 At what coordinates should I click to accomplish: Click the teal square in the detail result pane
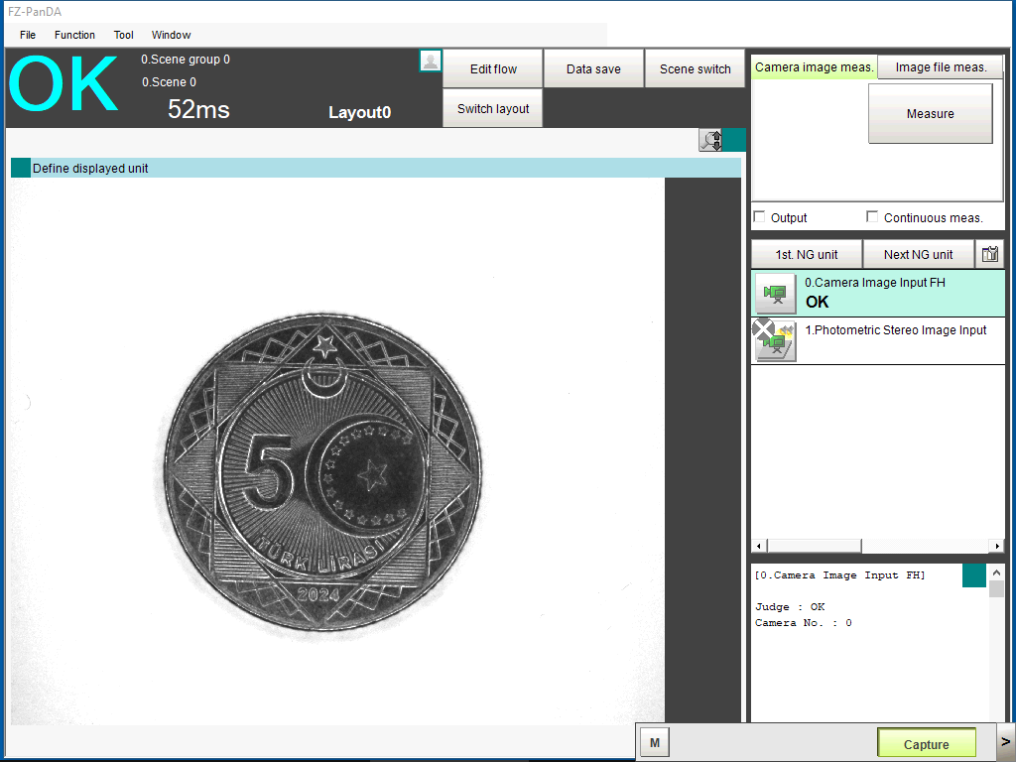coord(973,575)
